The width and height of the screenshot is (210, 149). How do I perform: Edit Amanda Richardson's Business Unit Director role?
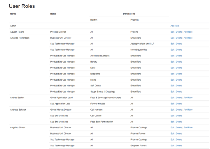tap(172, 38)
